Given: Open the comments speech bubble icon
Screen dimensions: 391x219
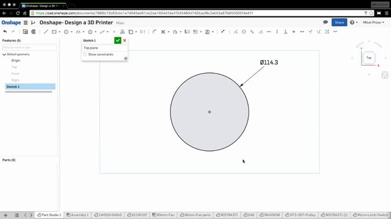Looking at the screenshot, I should coord(326,22).
